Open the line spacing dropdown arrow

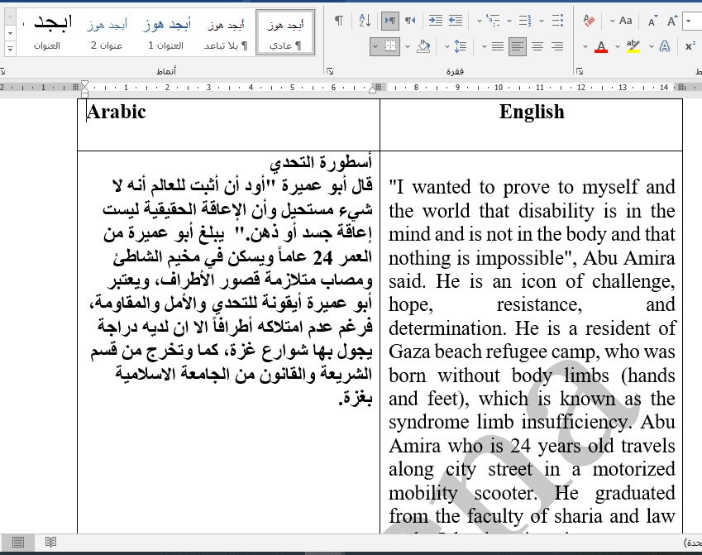point(447,46)
